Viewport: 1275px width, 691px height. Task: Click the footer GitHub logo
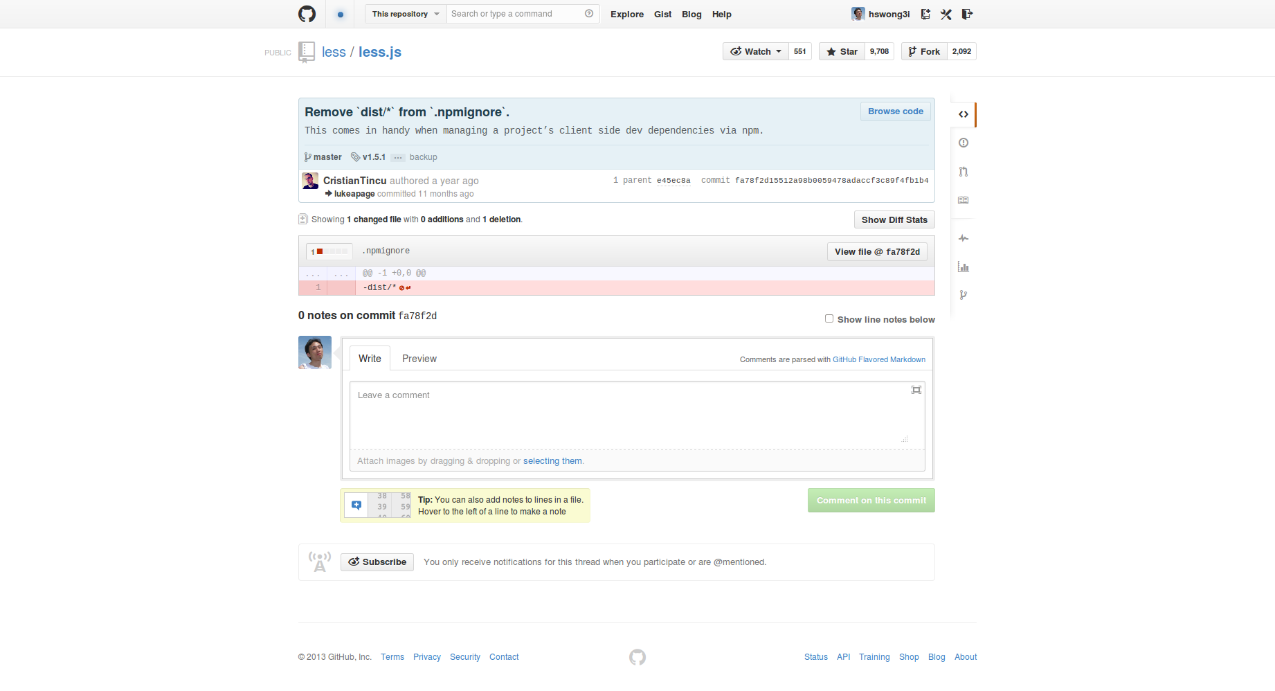pos(637,657)
